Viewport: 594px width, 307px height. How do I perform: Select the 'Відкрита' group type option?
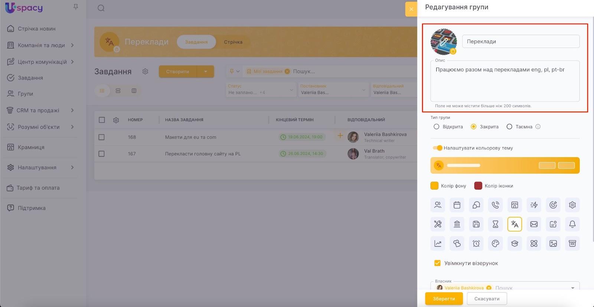(x=437, y=127)
